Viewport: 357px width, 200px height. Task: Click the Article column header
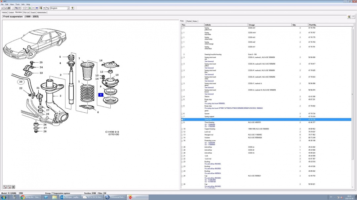(x=208, y=25)
